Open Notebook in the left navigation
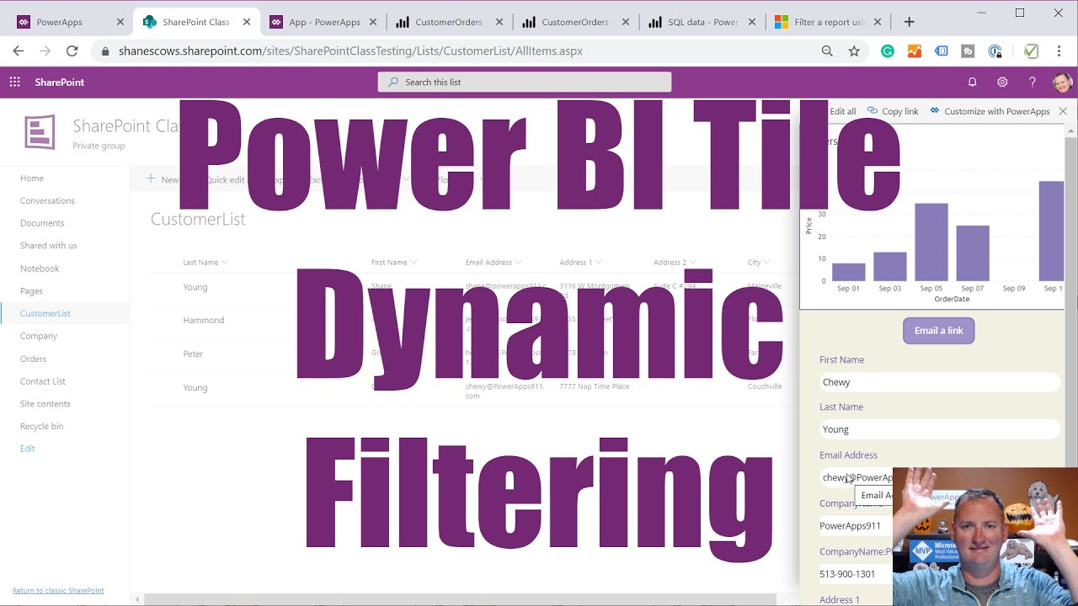 [40, 268]
